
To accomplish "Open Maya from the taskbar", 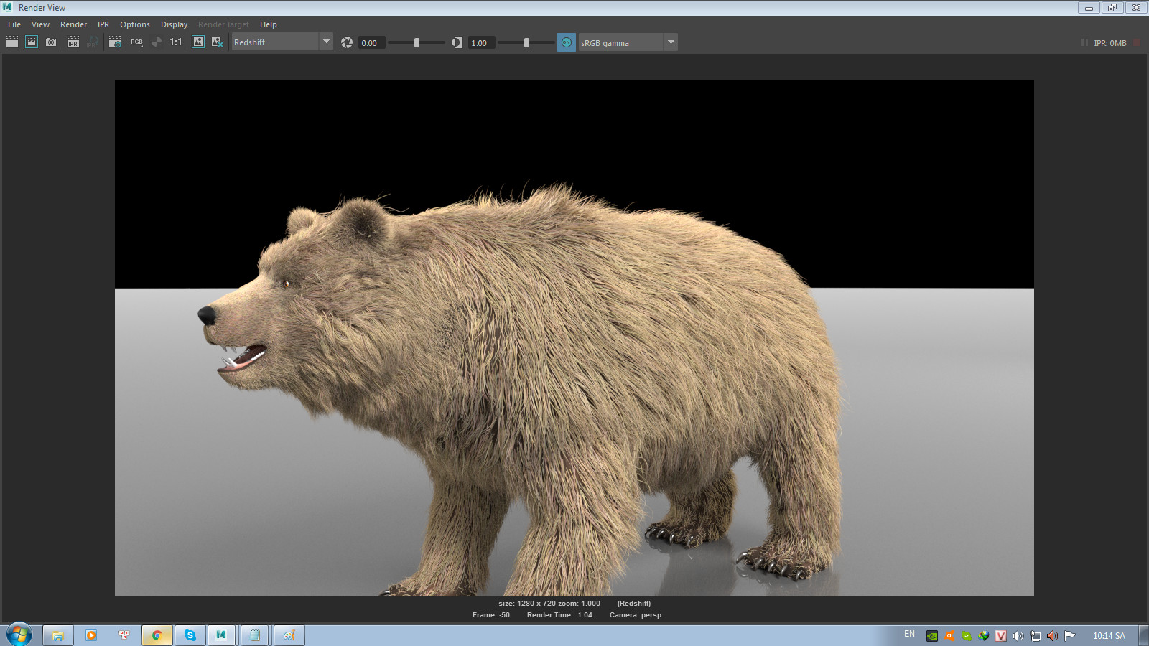I will 221,635.
